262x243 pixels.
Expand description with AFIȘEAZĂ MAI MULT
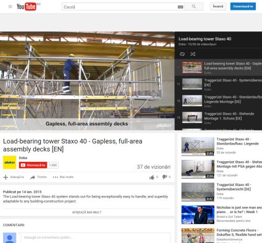(x=87, y=212)
